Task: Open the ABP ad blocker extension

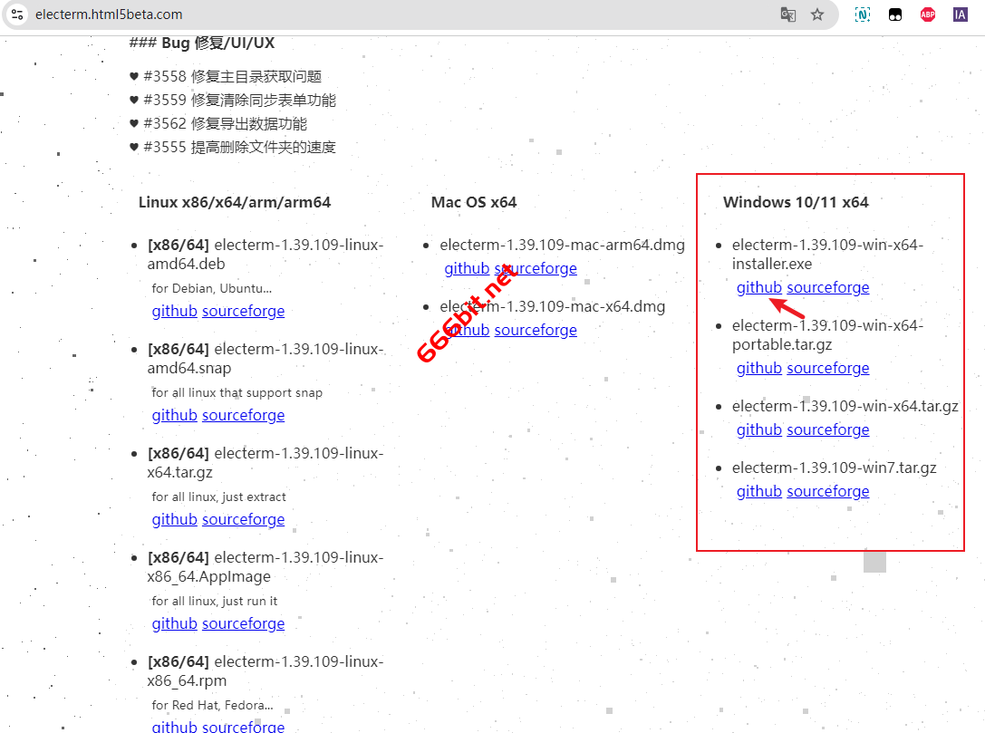Action: (x=928, y=14)
